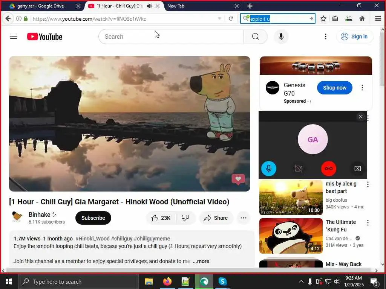The height and width of the screenshot is (289, 386).
Task: Open a new browser tab with plus
Action: coord(250,6)
